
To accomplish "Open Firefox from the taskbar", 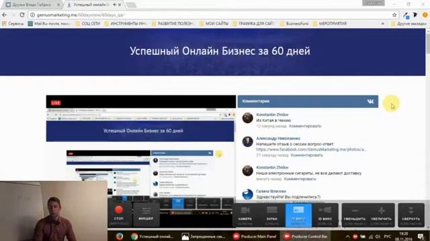I will (120, 236).
